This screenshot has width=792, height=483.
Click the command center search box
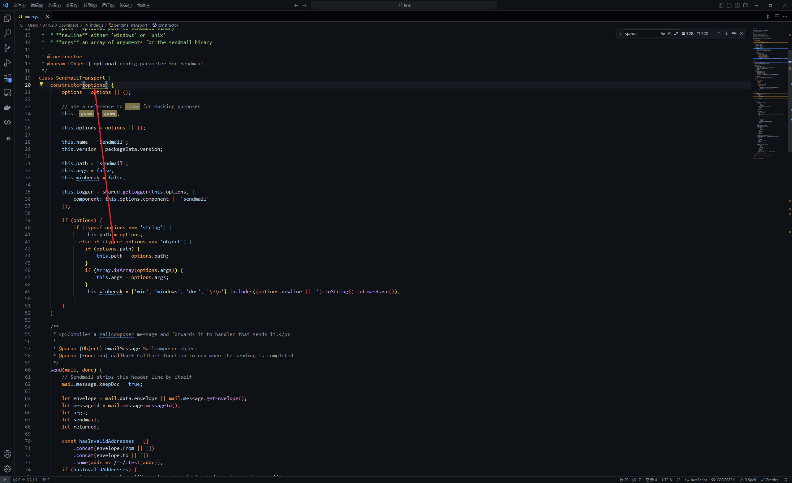coord(404,5)
